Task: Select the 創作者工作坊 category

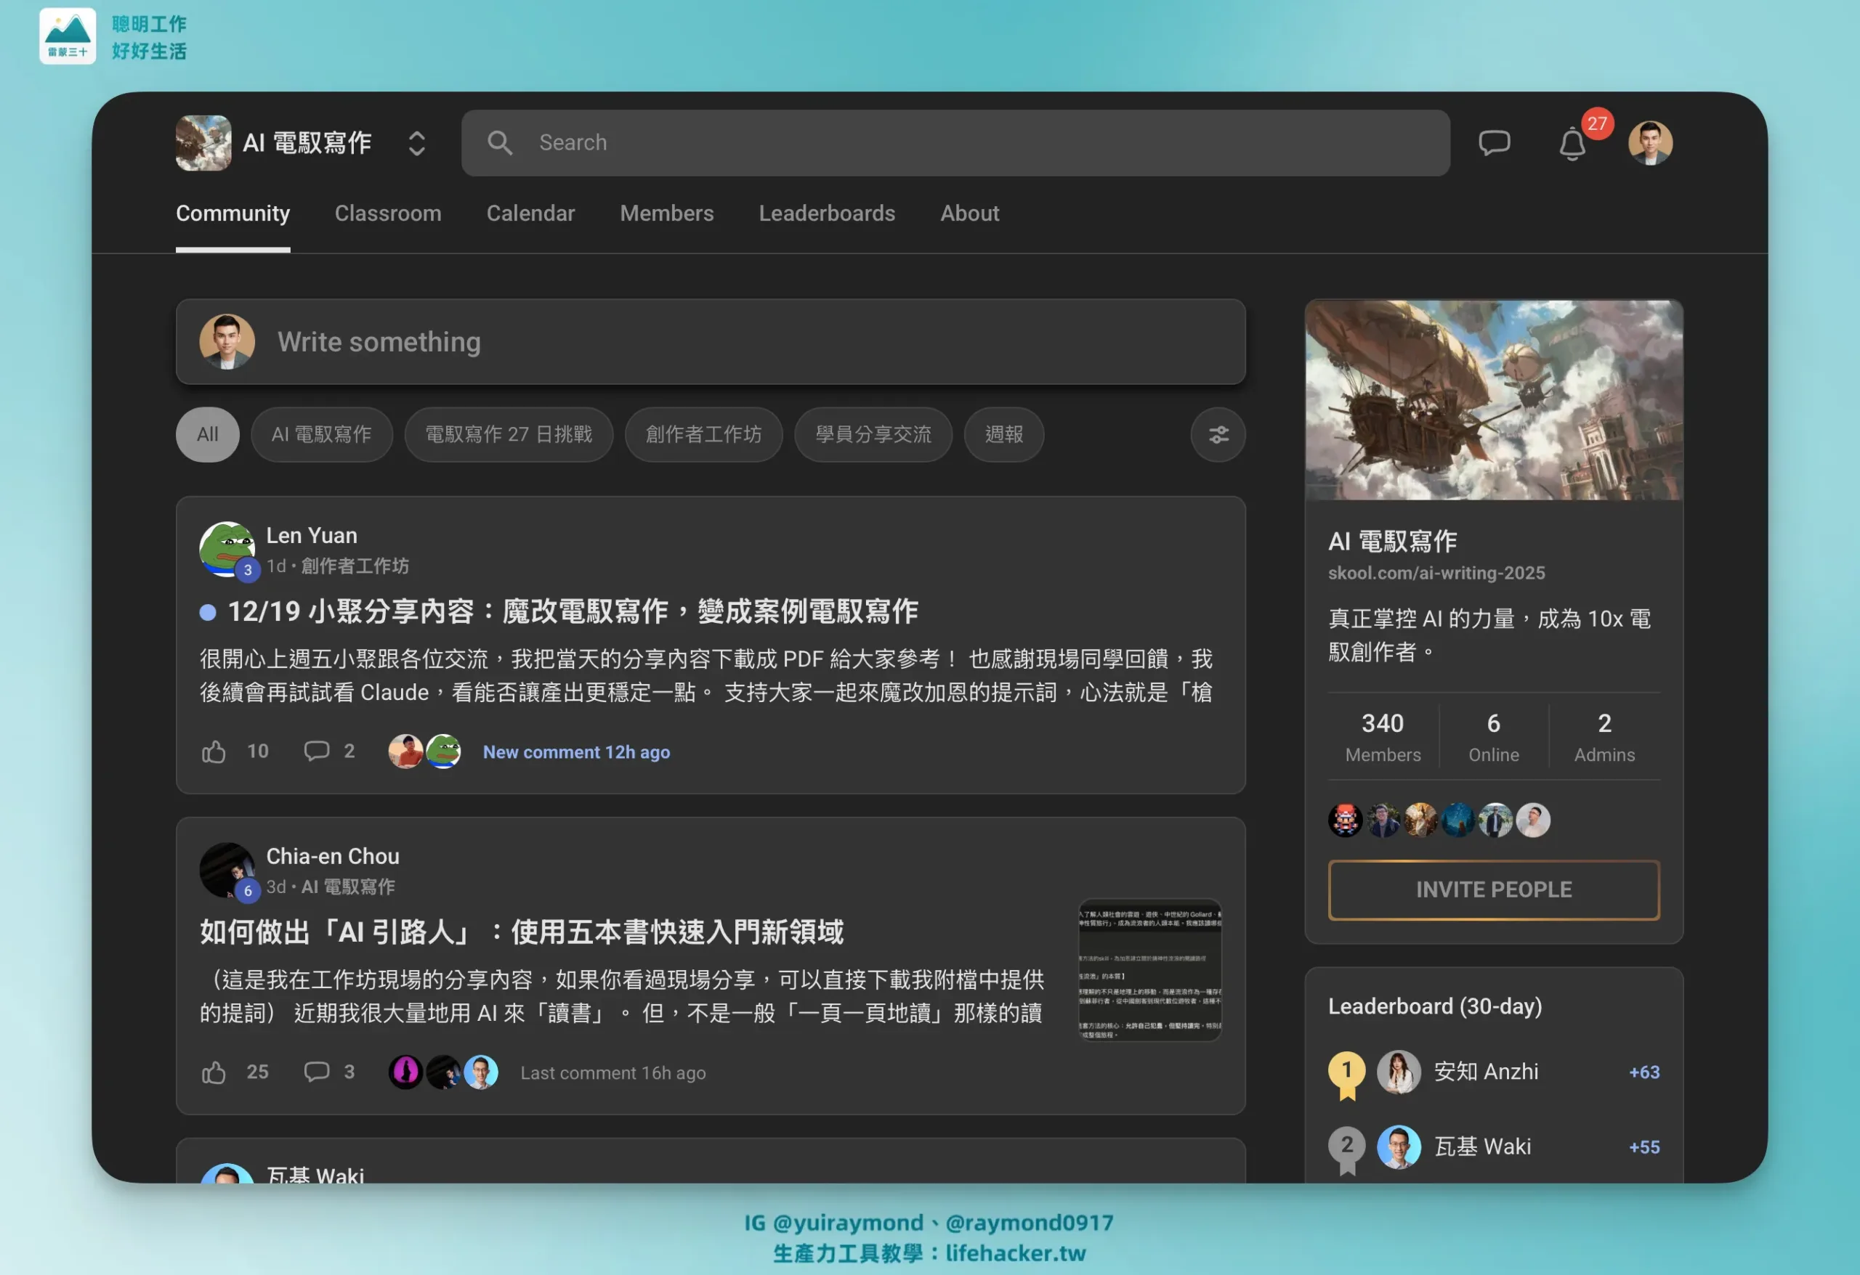Action: click(703, 434)
